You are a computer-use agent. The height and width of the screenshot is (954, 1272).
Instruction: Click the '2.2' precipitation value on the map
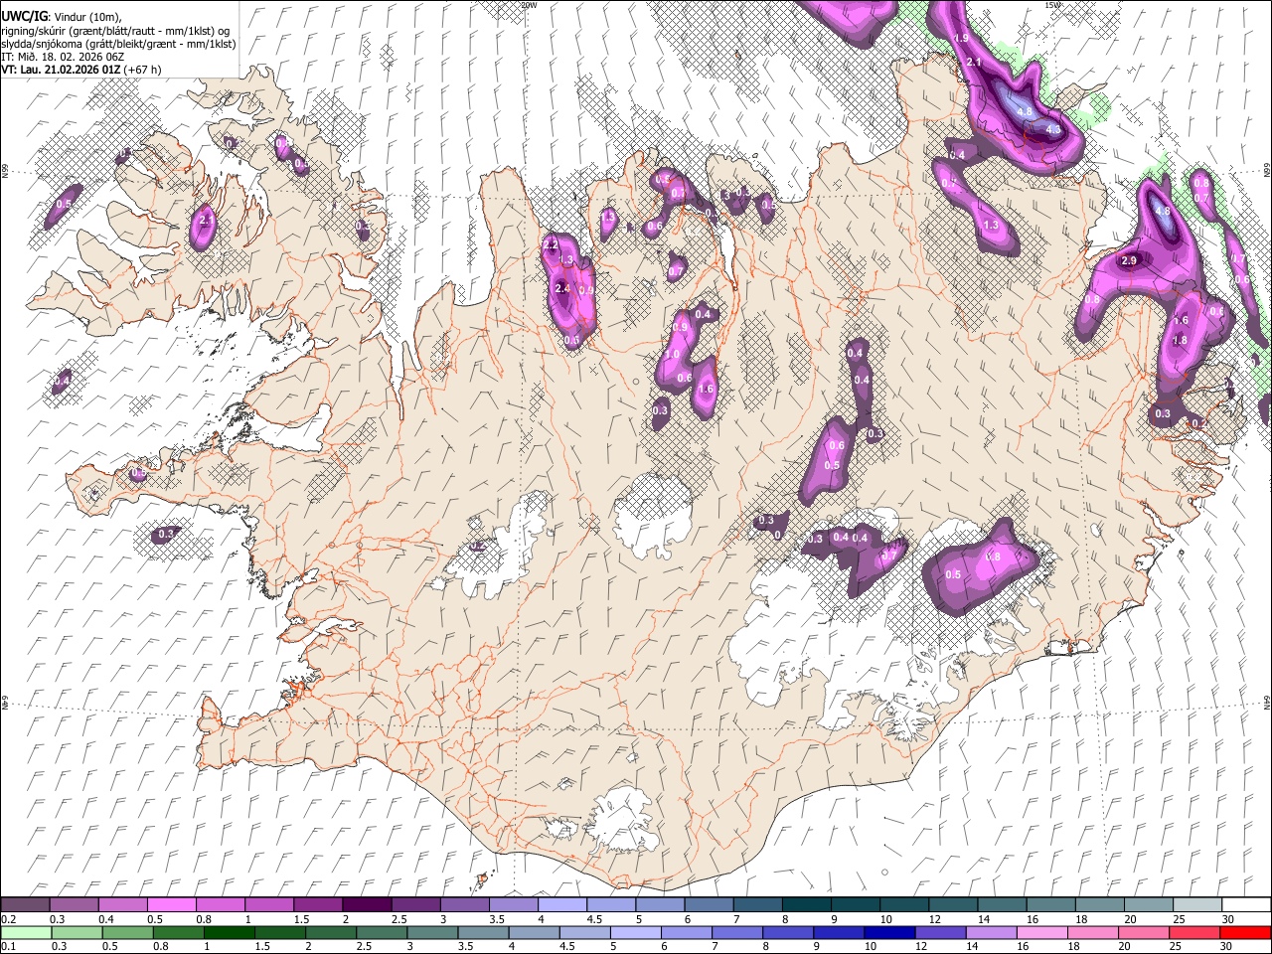tap(550, 244)
